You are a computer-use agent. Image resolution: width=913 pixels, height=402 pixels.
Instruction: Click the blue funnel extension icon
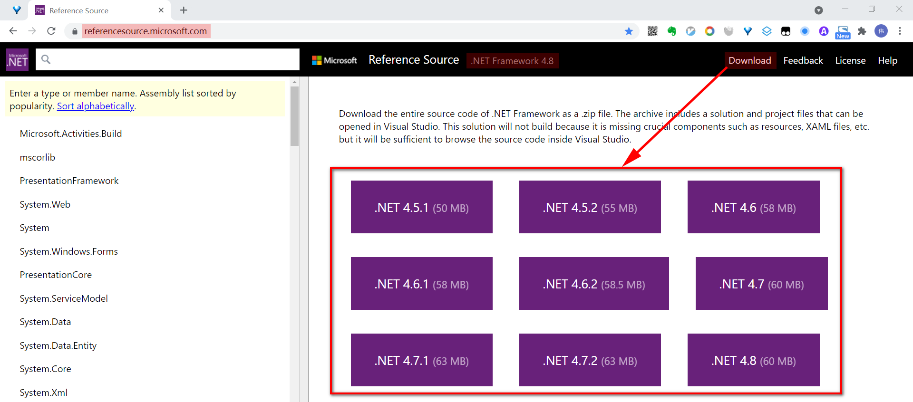(748, 31)
